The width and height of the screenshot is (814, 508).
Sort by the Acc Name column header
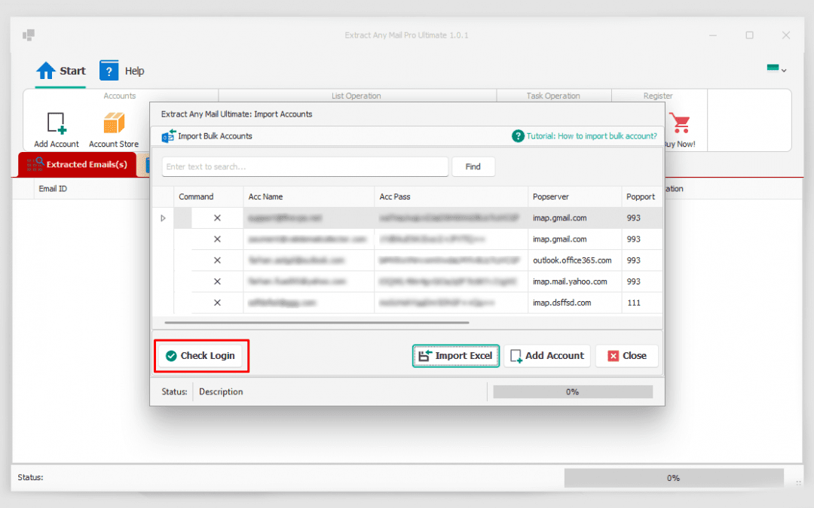pos(308,196)
